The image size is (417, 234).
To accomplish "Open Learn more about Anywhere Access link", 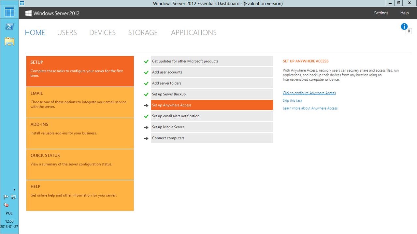I will click(310, 108).
